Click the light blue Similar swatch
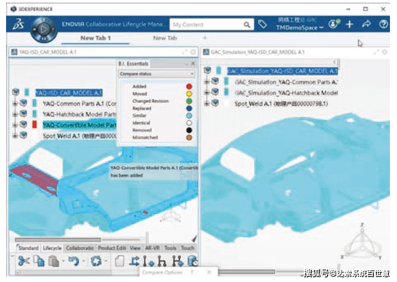Screen dimensions: 397x282 coord(189,116)
